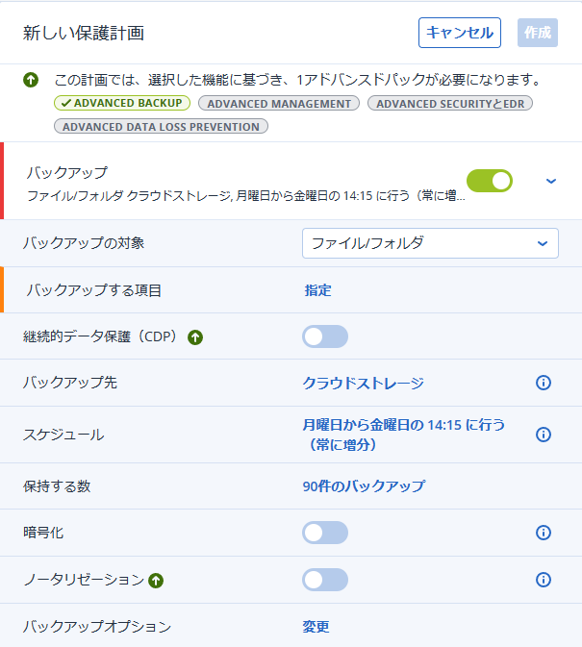Disable the バックアップ module toggle

[x=490, y=181]
